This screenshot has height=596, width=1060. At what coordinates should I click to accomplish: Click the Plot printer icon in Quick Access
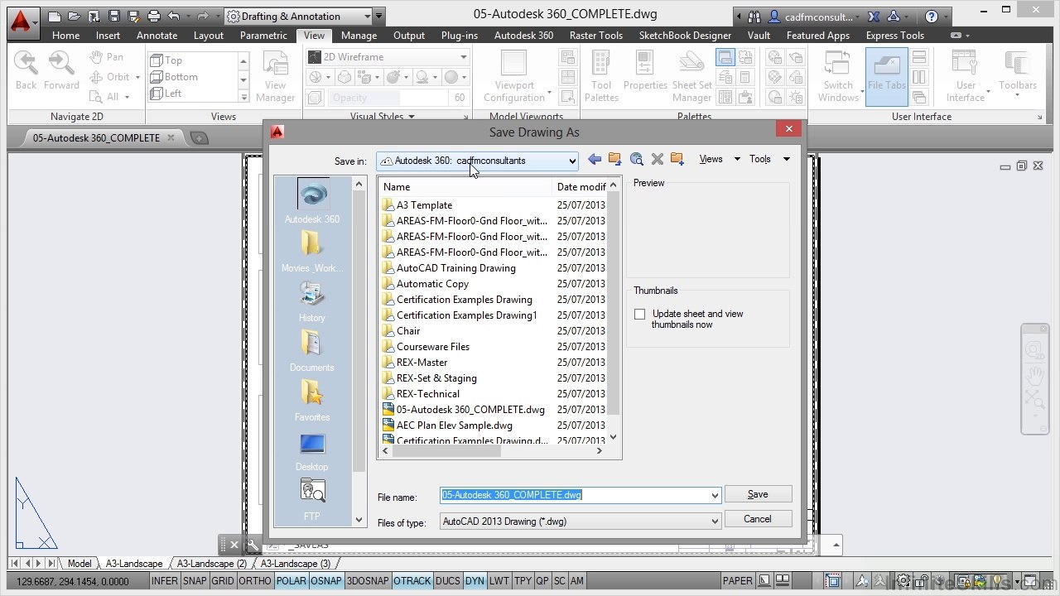(154, 16)
